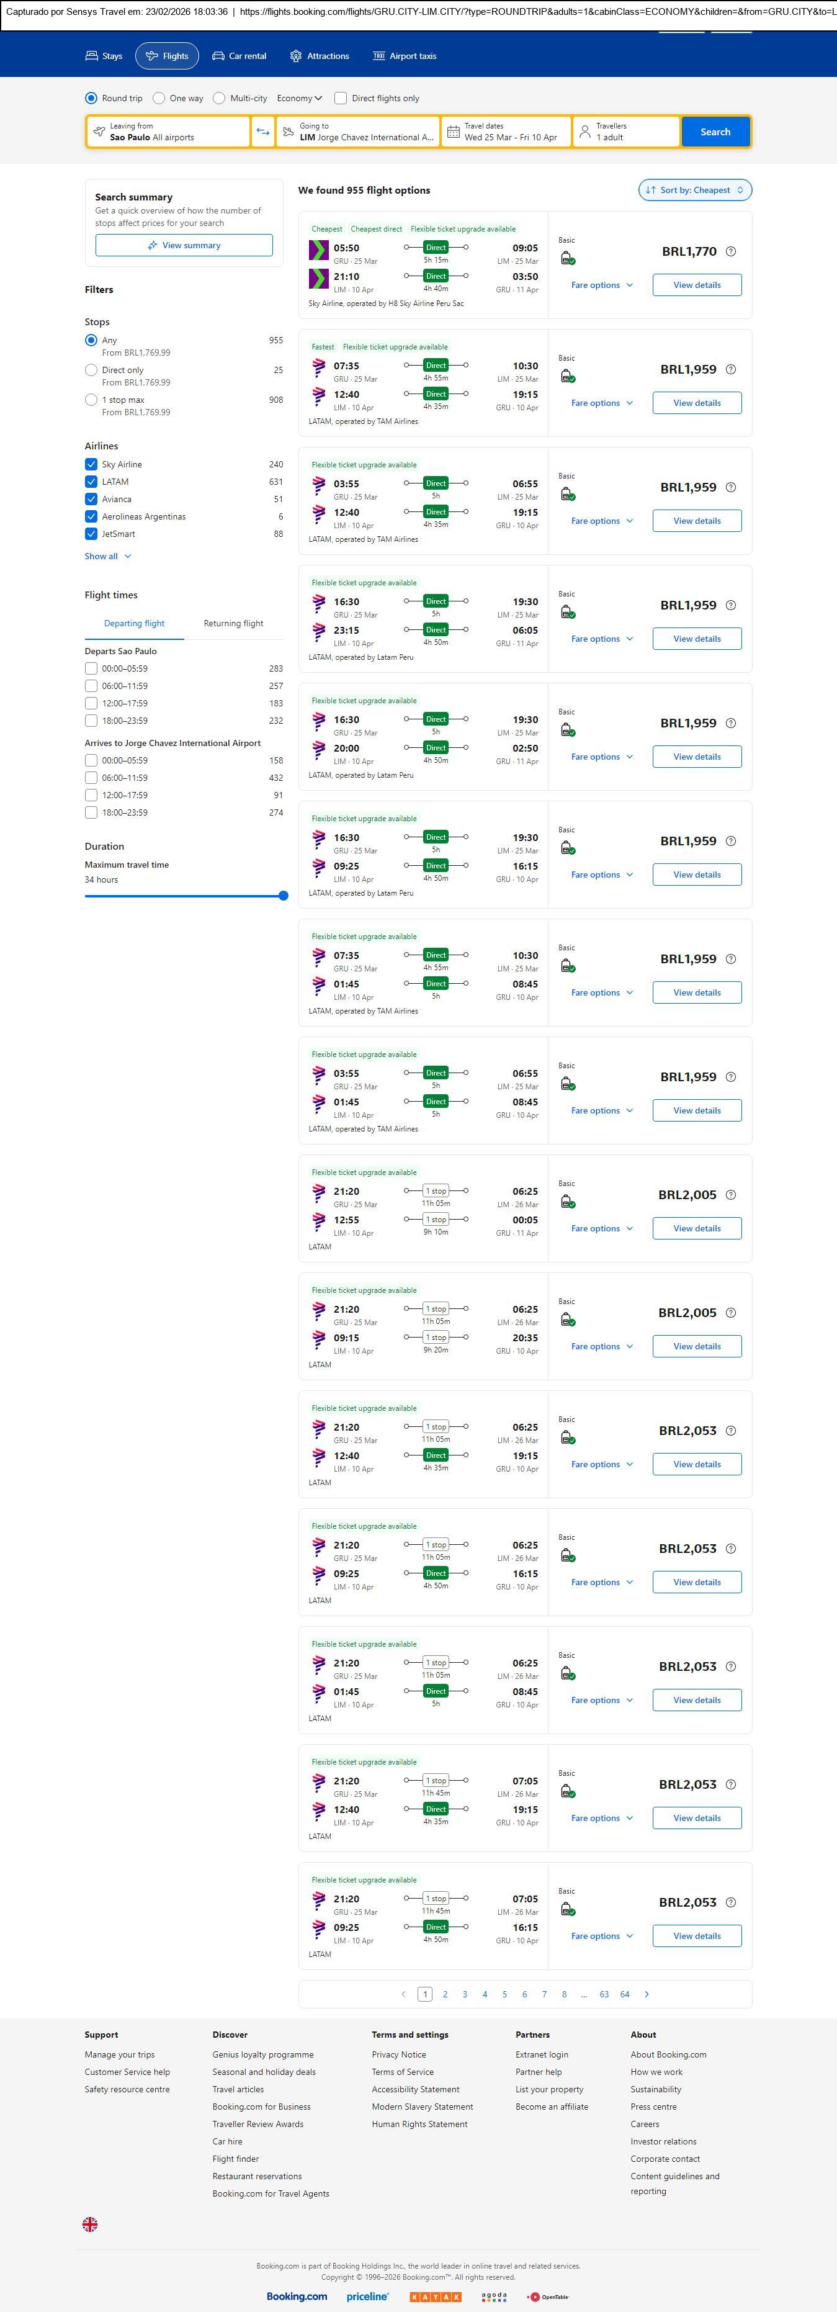
Task: Enable the Direct flights only checkbox
Action: click(x=341, y=99)
